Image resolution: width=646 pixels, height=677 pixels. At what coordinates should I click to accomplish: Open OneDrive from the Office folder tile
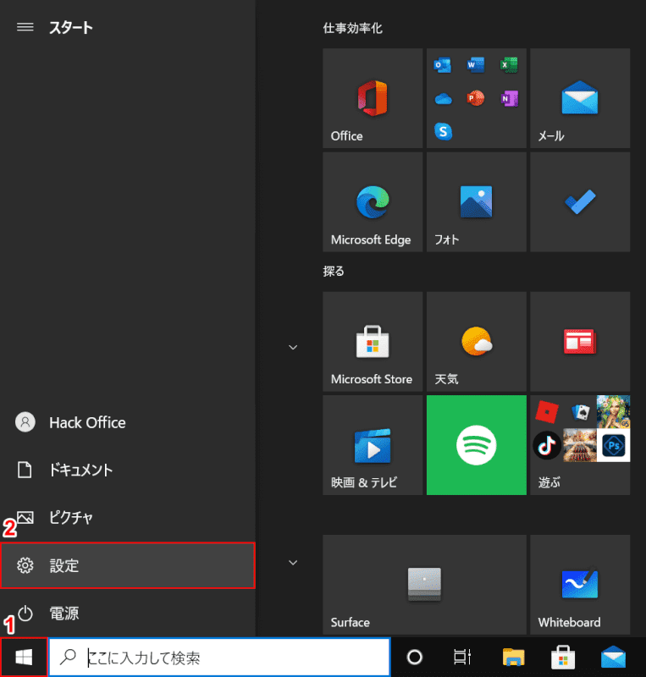[x=443, y=99]
